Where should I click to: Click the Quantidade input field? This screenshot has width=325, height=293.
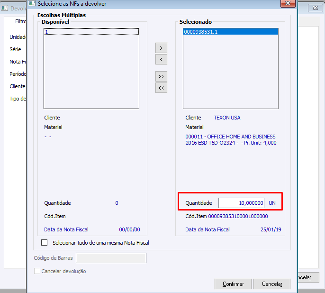(x=241, y=203)
